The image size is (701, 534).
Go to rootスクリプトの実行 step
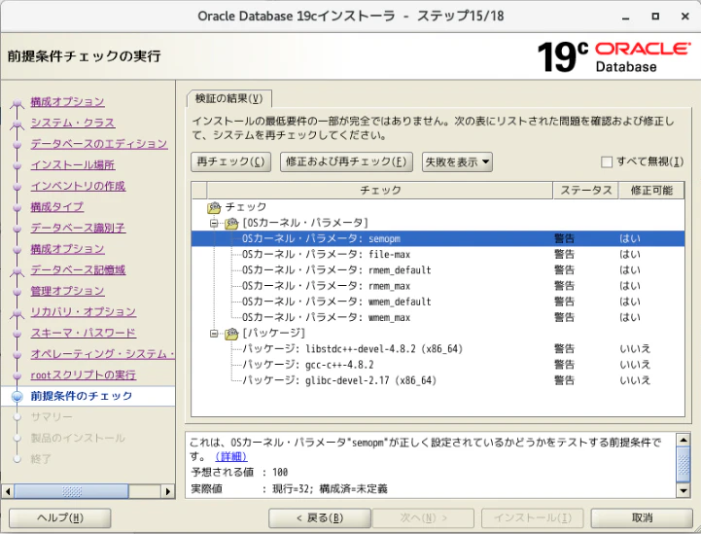coord(84,375)
